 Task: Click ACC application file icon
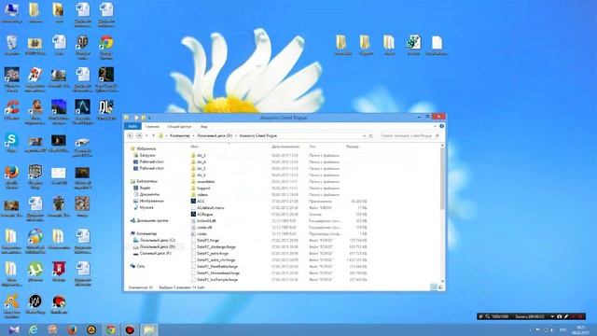(193, 202)
